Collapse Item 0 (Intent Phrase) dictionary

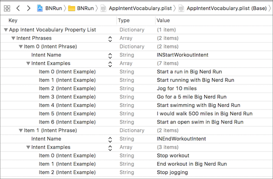pos(21,47)
